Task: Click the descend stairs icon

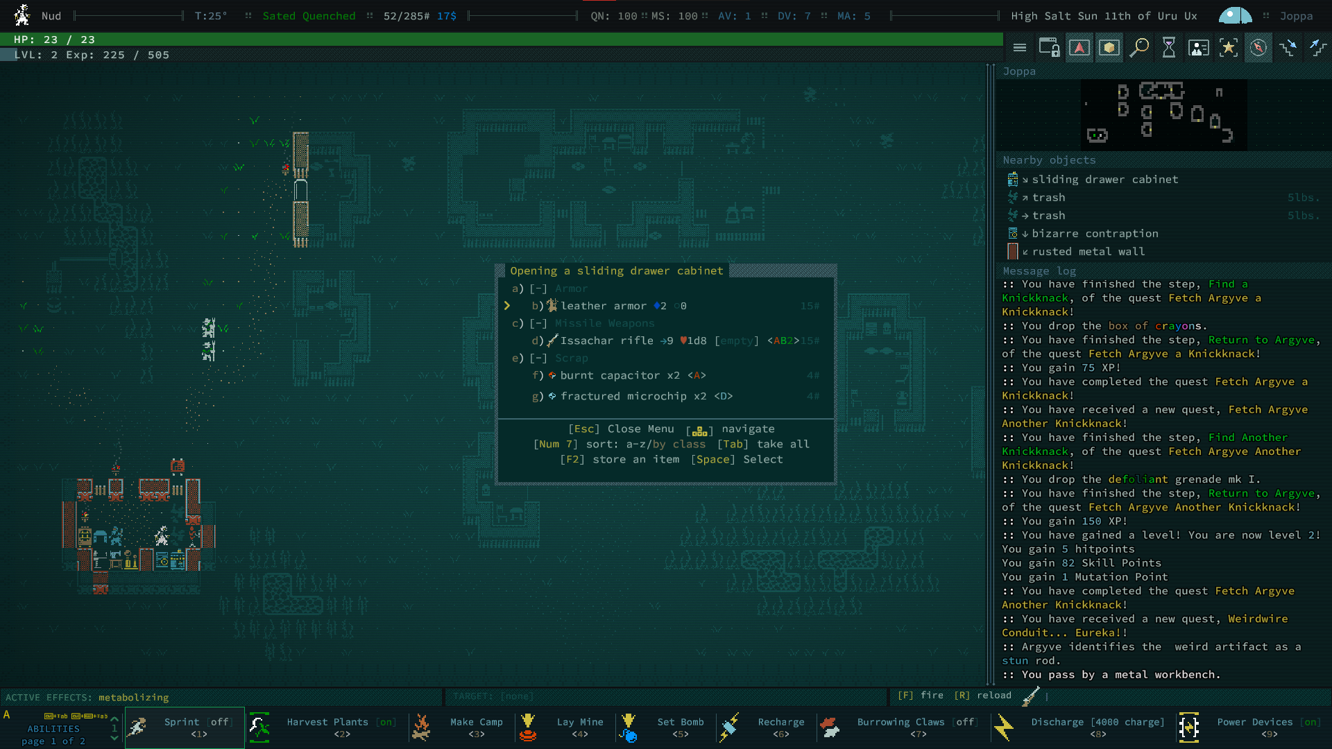Action: click(x=1288, y=48)
